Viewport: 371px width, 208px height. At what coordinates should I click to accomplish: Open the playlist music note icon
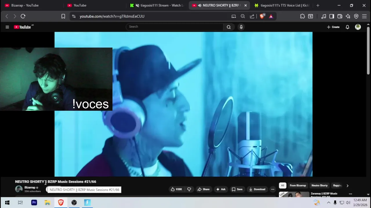tap(323, 16)
